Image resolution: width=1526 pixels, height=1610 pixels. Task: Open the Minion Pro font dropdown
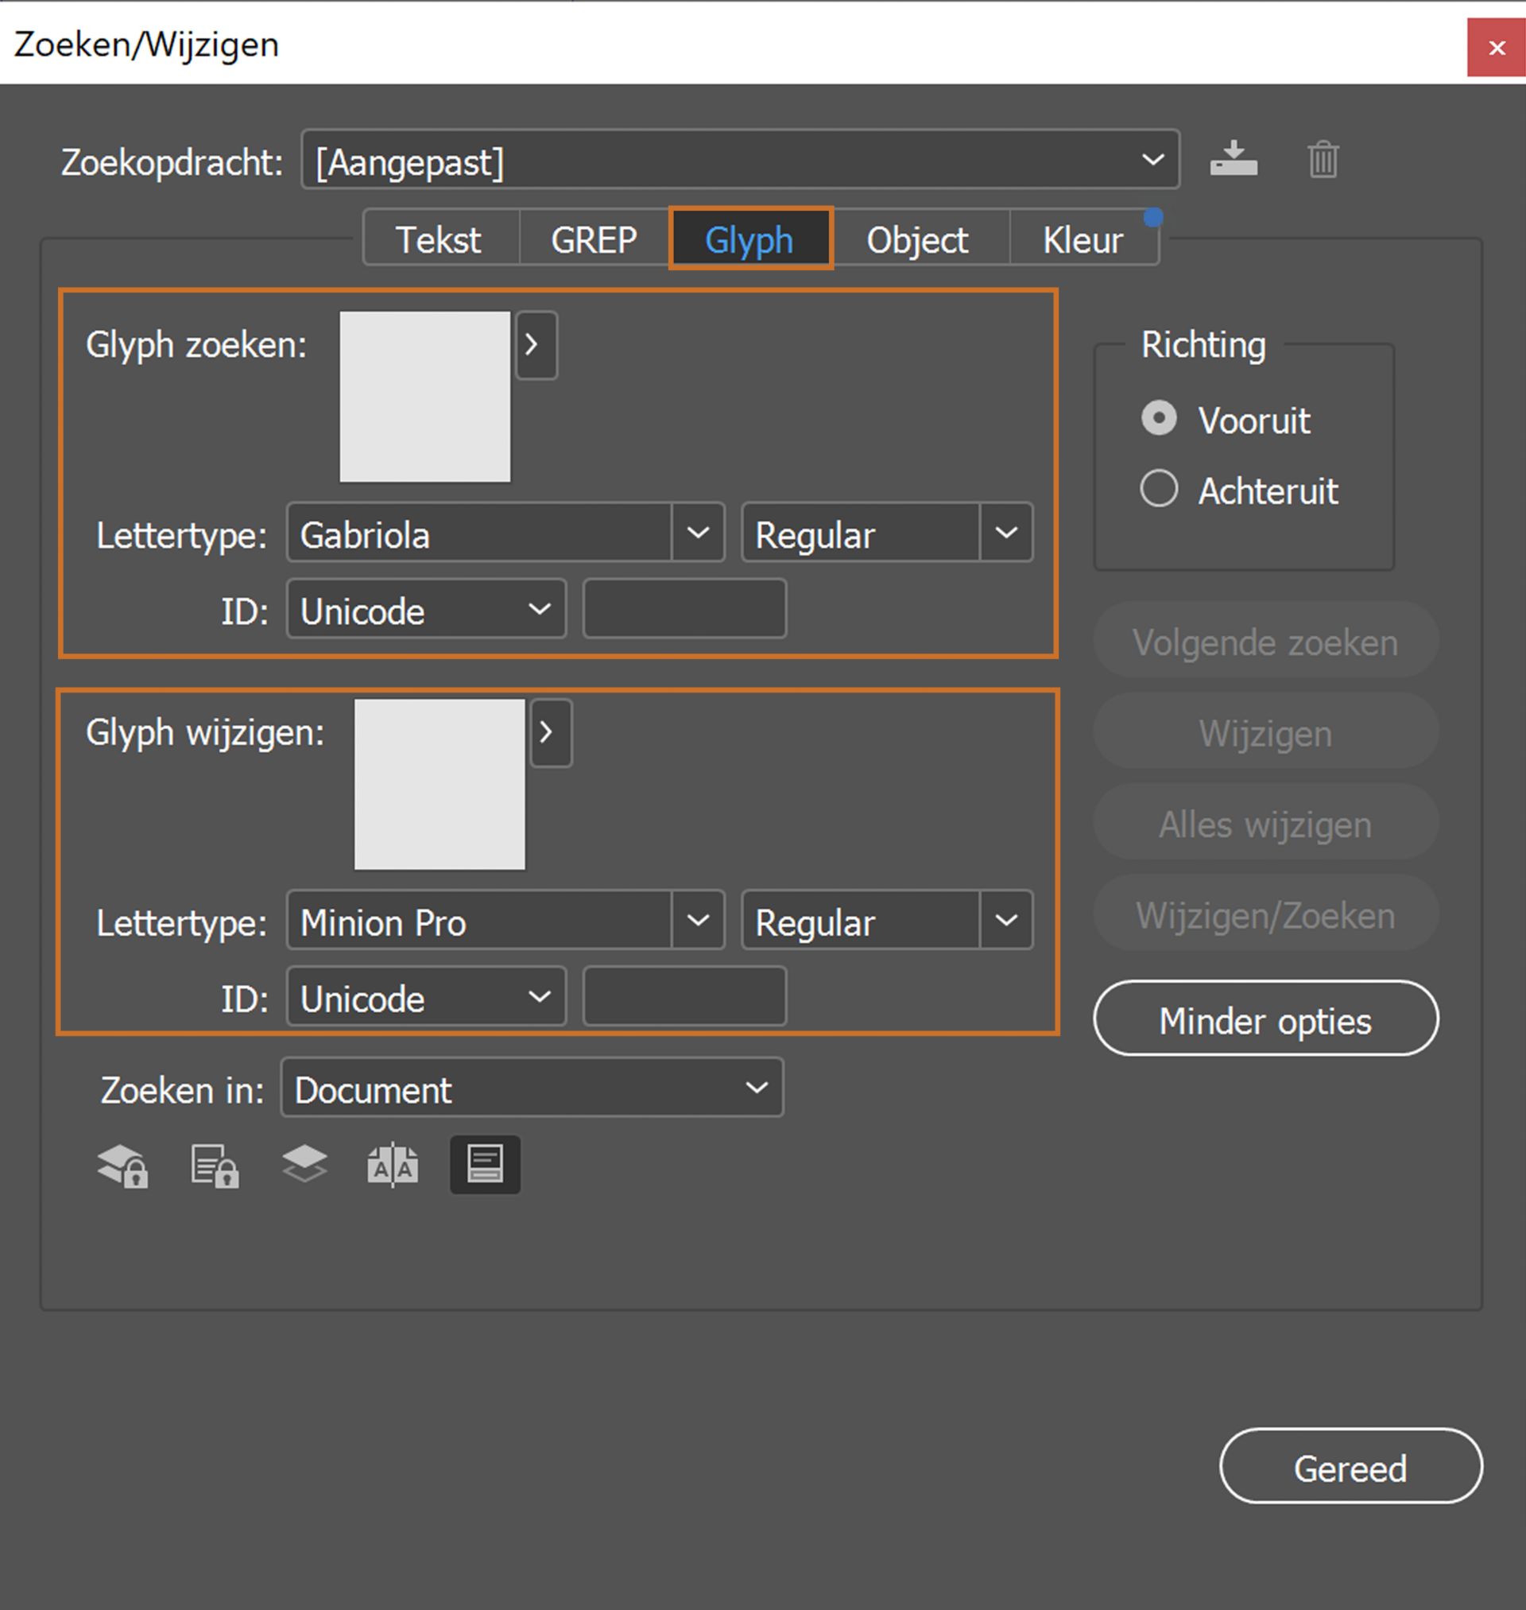[x=698, y=920]
